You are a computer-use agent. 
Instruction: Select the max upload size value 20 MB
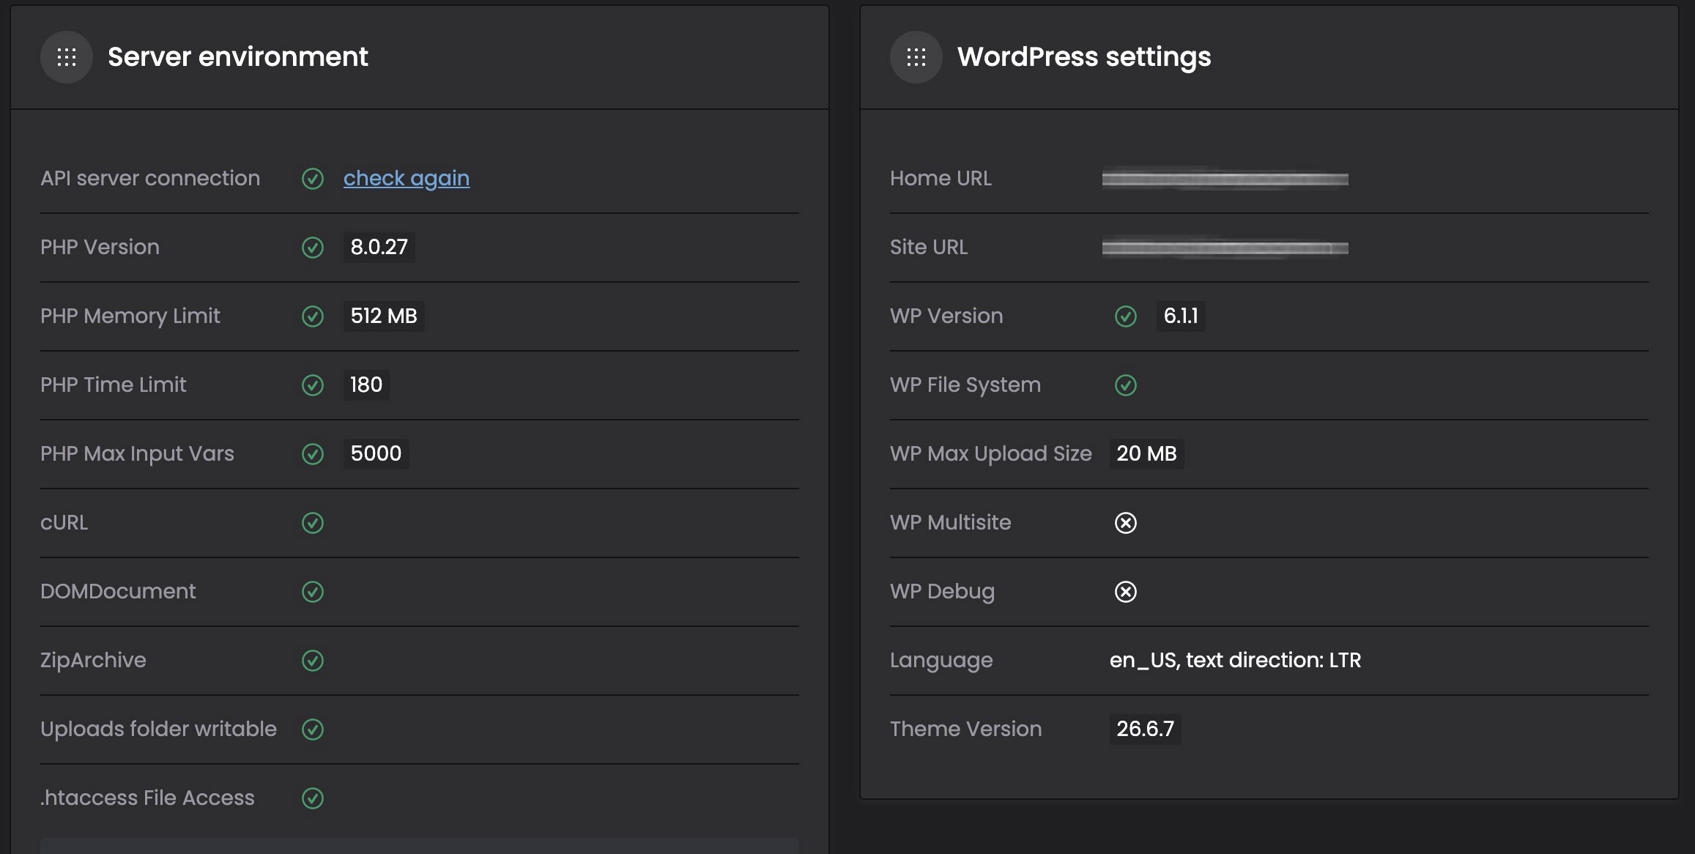coord(1146,453)
